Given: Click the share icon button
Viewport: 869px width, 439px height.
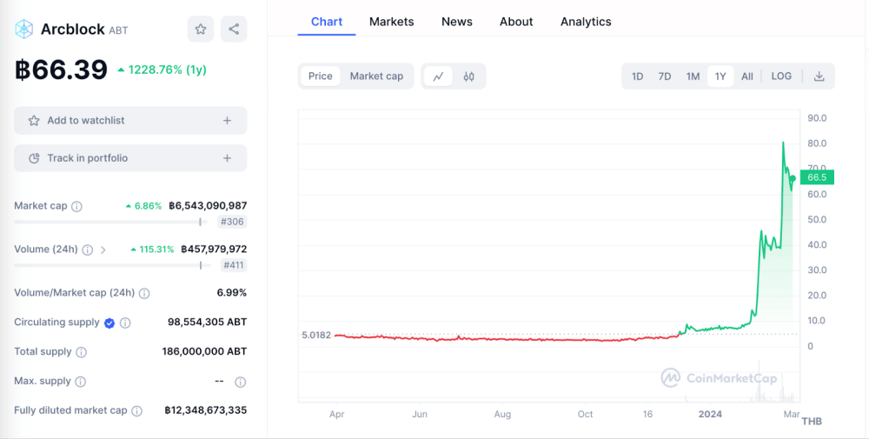Looking at the screenshot, I should point(234,29).
